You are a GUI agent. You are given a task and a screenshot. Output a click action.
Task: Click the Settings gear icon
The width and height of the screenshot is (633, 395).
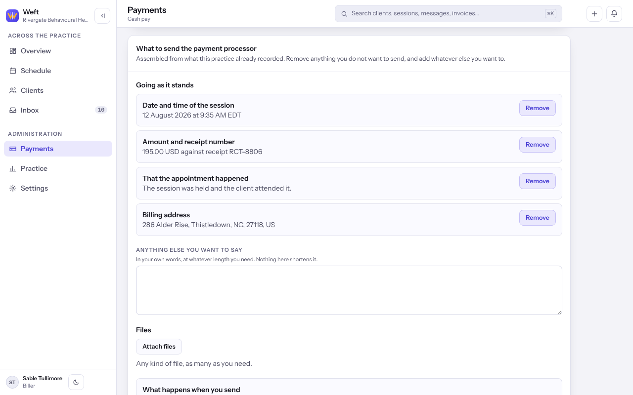(13, 188)
